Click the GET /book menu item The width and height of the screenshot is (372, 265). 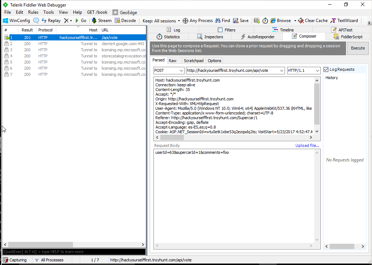pyautogui.click(x=97, y=12)
